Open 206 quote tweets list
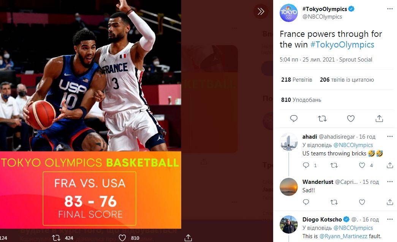 (x=347, y=80)
